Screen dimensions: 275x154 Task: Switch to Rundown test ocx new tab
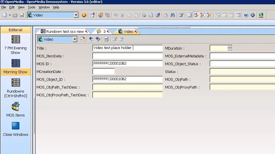pos(64,31)
